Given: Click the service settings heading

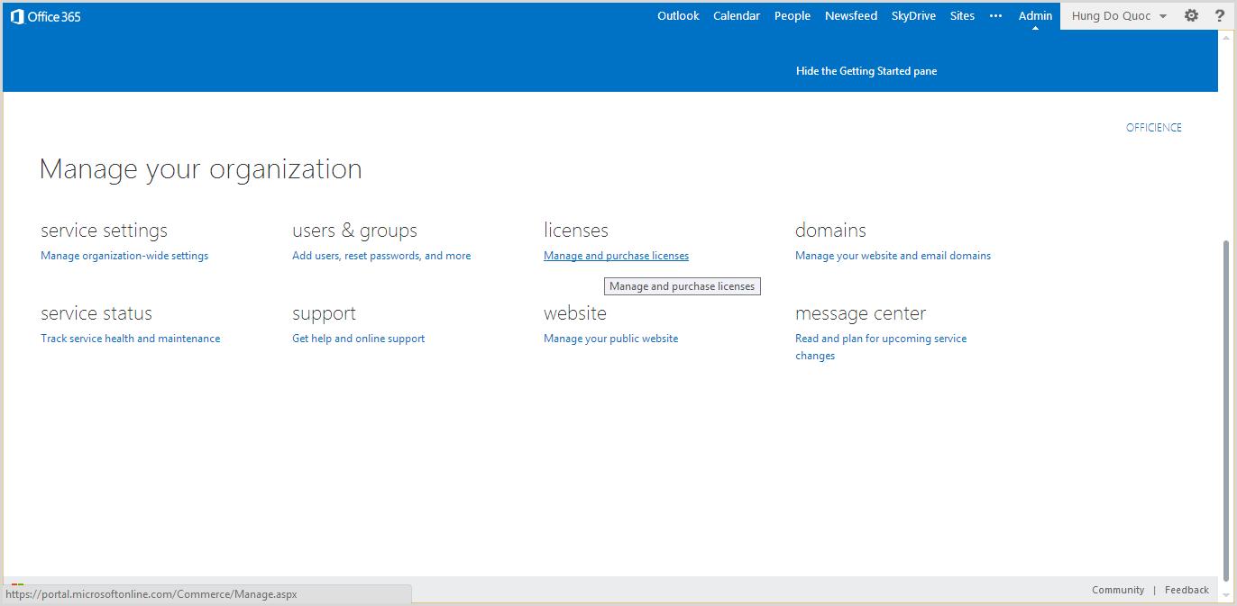Looking at the screenshot, I should point(104,231).
